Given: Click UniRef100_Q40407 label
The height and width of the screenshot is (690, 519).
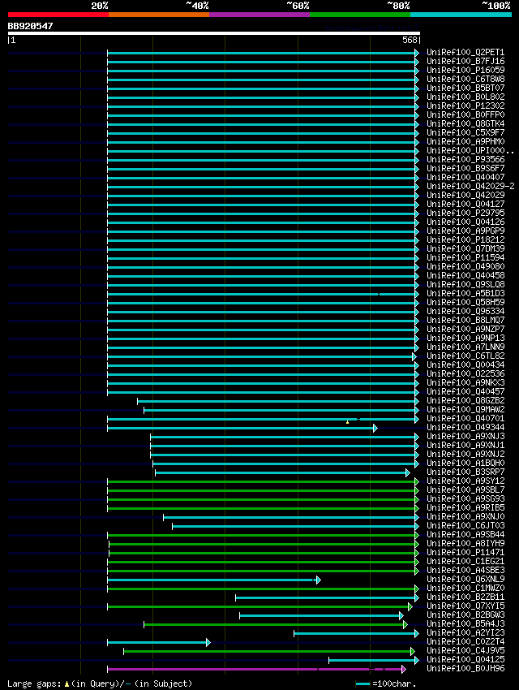Looking at the screenshot, I should coord(465,177).
